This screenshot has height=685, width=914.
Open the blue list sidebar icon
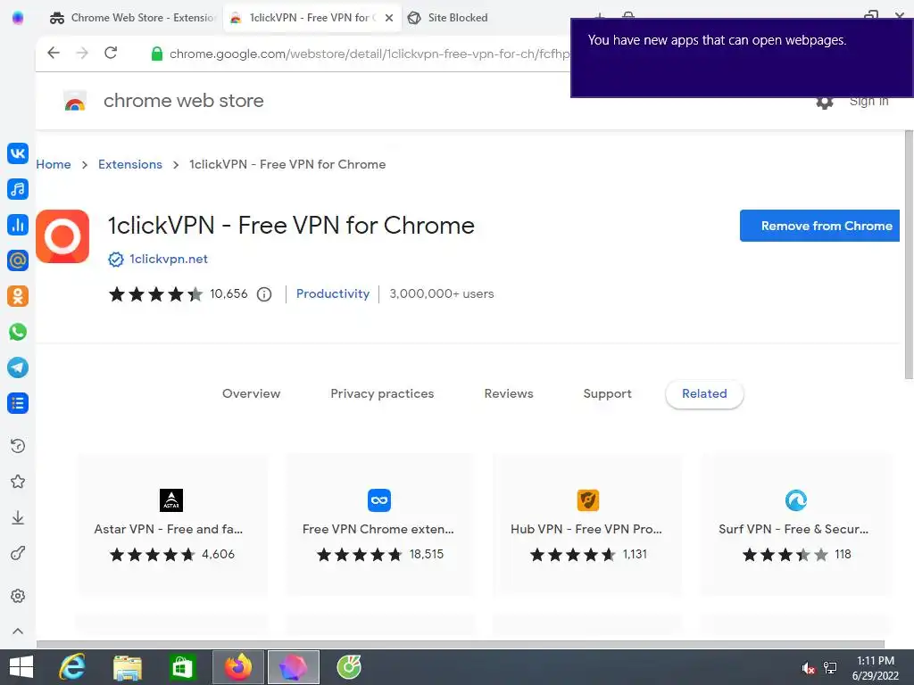click(x=18, y=403)
